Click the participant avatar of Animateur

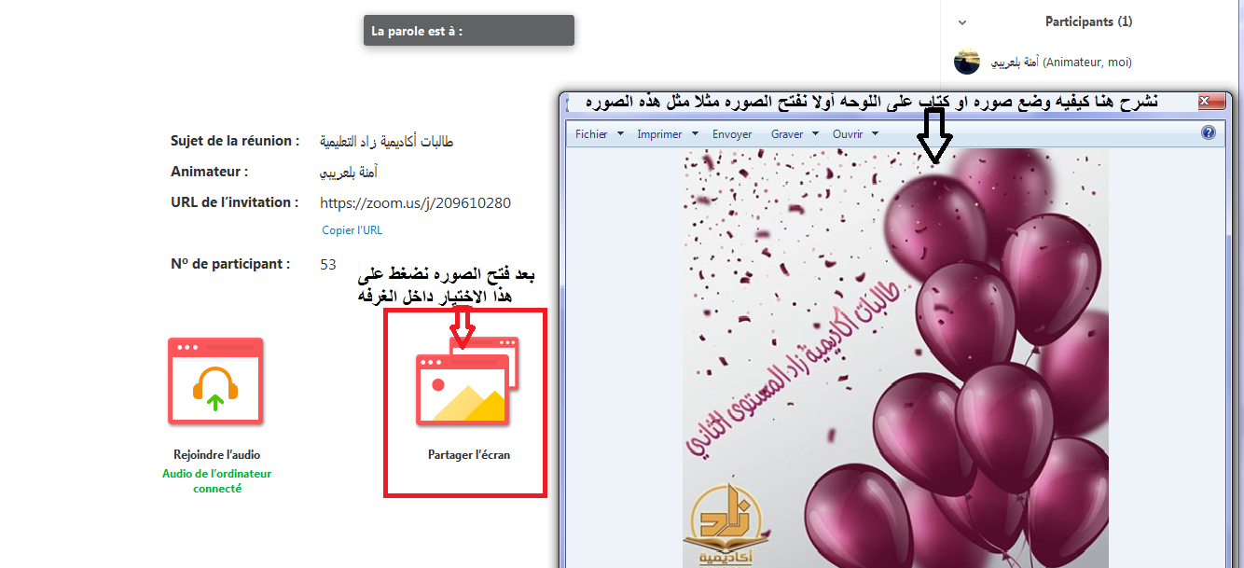(967, 62)
